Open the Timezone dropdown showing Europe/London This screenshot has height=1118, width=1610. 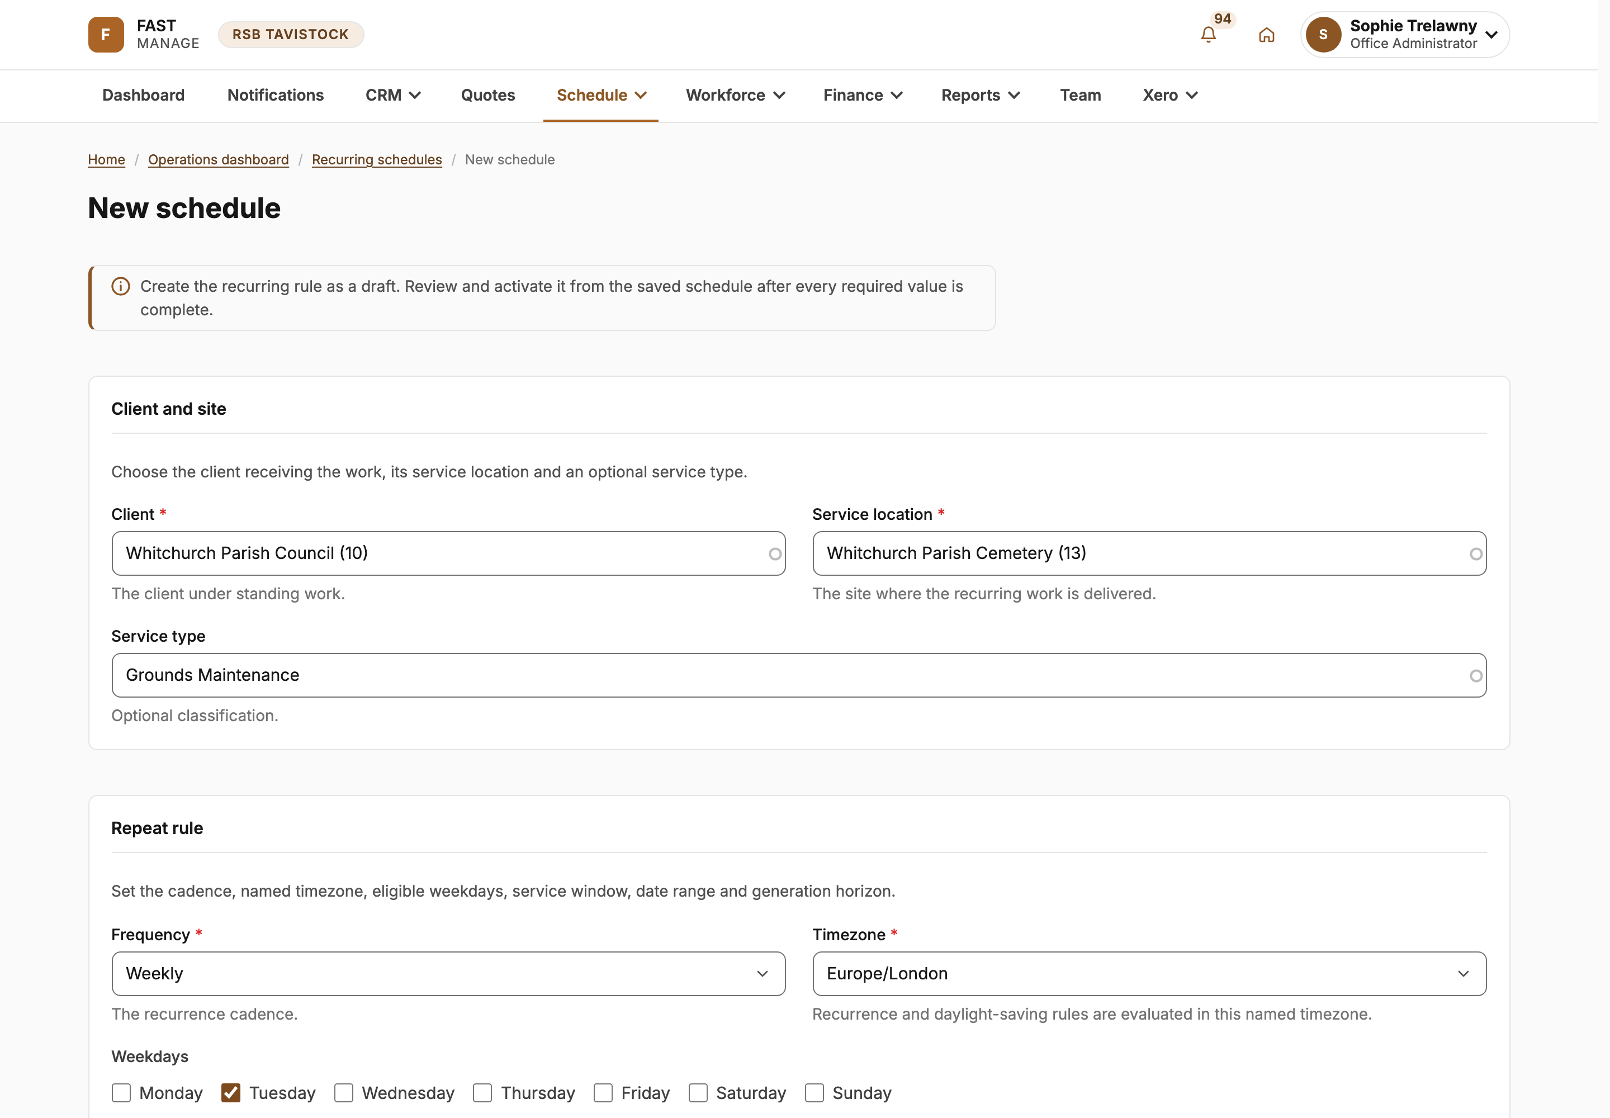tap(1149, 974)
